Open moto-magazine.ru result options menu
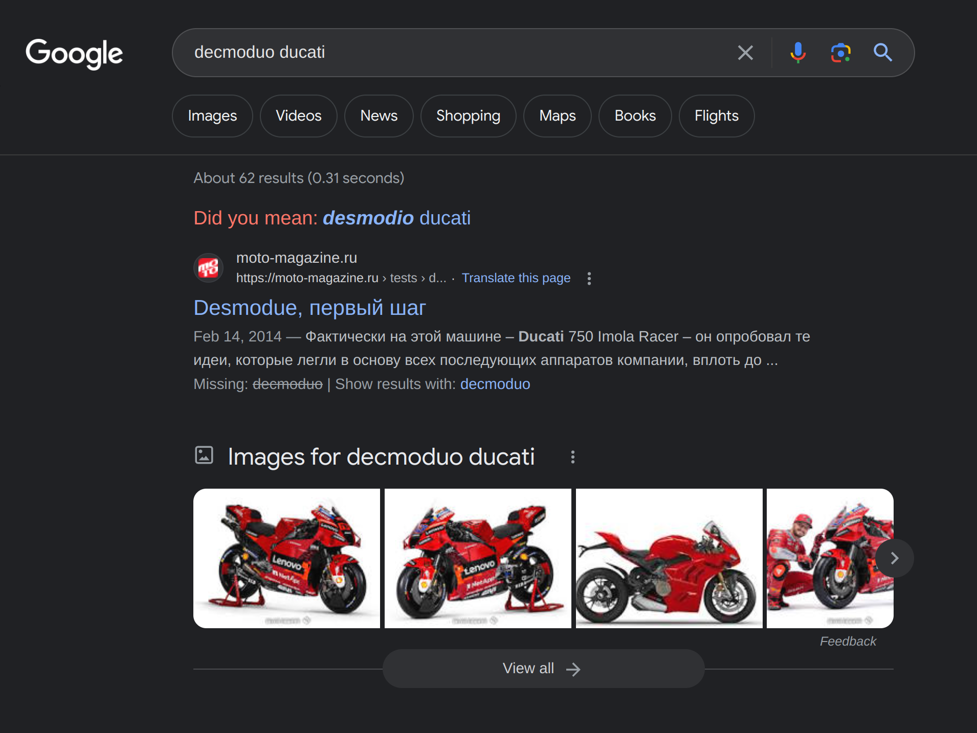977x733 pixels. [x=589, y=279]
